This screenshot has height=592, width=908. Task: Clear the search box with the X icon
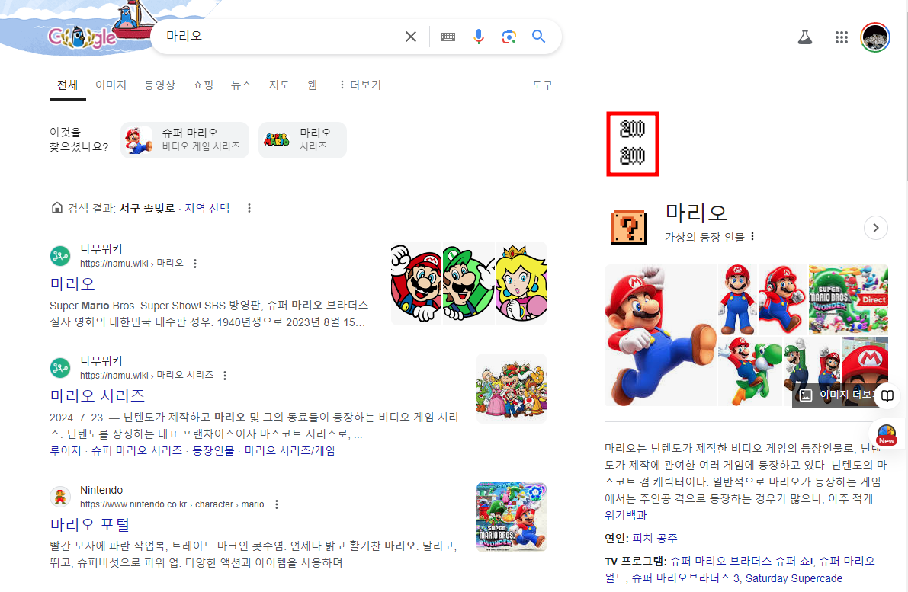411,37
